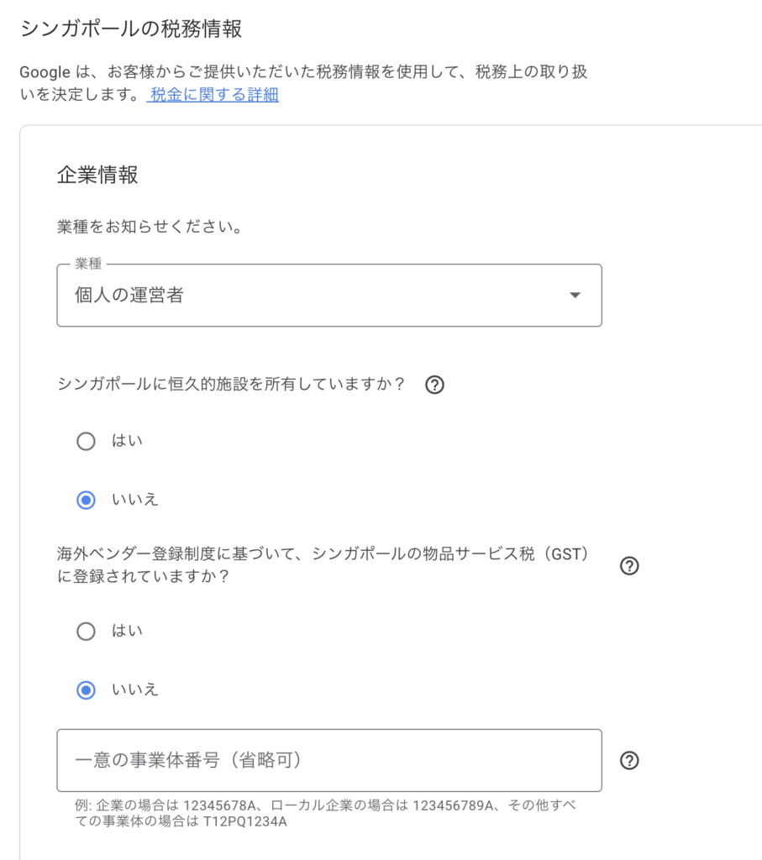Show help beside the 一意の事業体番号 field
The image size is (762, 860).
[x=629, y=761]
